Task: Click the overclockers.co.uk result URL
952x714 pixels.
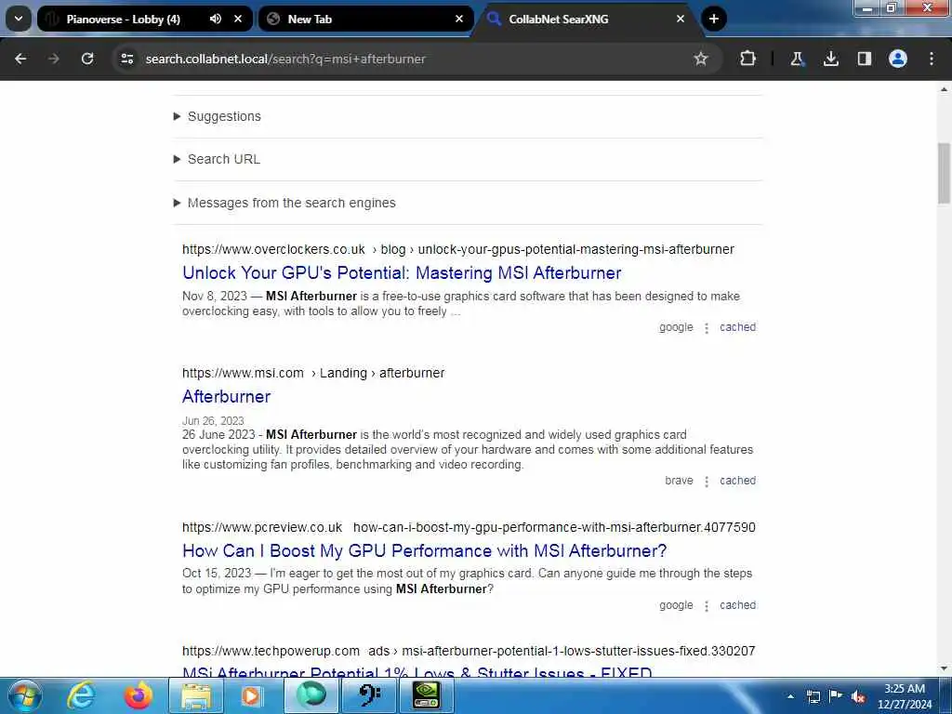Action: click(x=457, y=249)
